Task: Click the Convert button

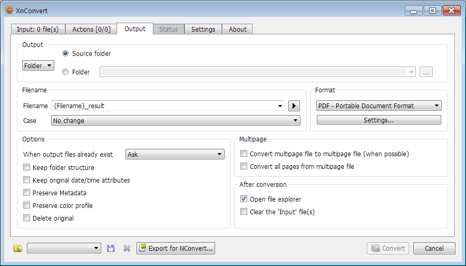Action: coord(388,248)
